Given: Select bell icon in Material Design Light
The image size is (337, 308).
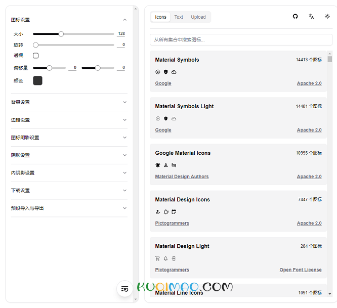Looking at the screenshot, I should click(165, 258).
